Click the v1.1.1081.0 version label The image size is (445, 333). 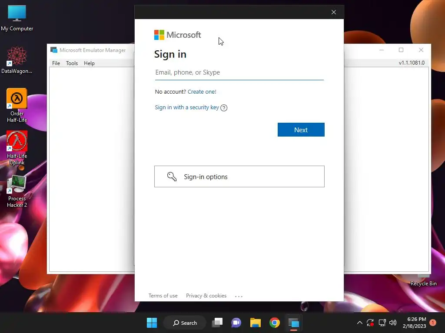412,63
